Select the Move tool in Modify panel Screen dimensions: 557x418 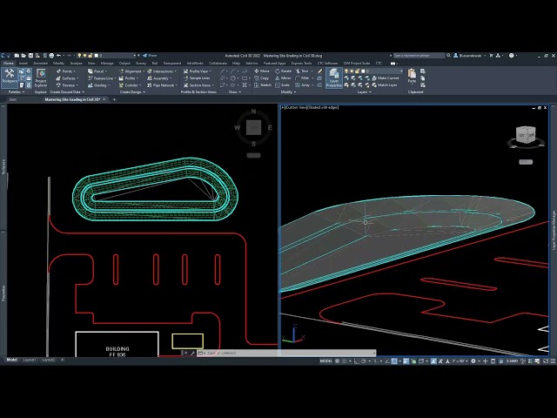click(262, 71)
